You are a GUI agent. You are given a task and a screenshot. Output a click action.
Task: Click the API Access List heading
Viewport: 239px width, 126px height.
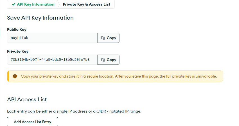point(27,99)
